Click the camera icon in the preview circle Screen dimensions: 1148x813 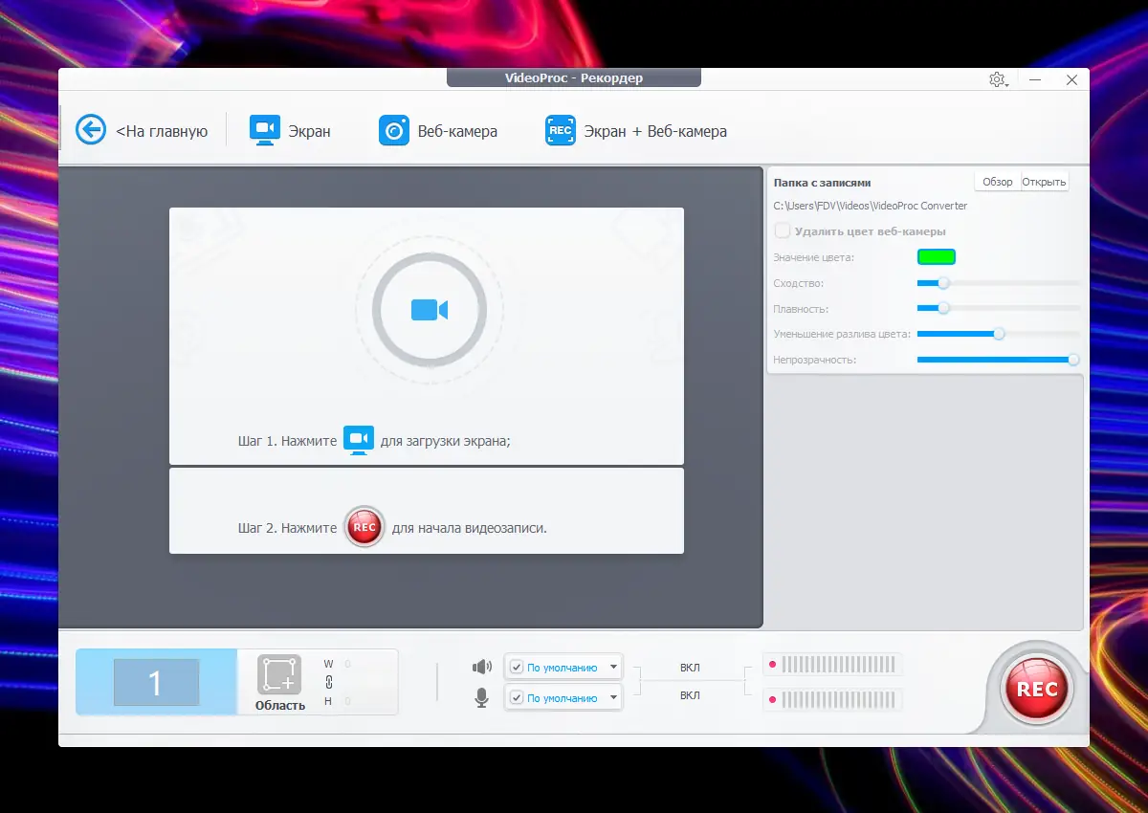tap(428, 309)
